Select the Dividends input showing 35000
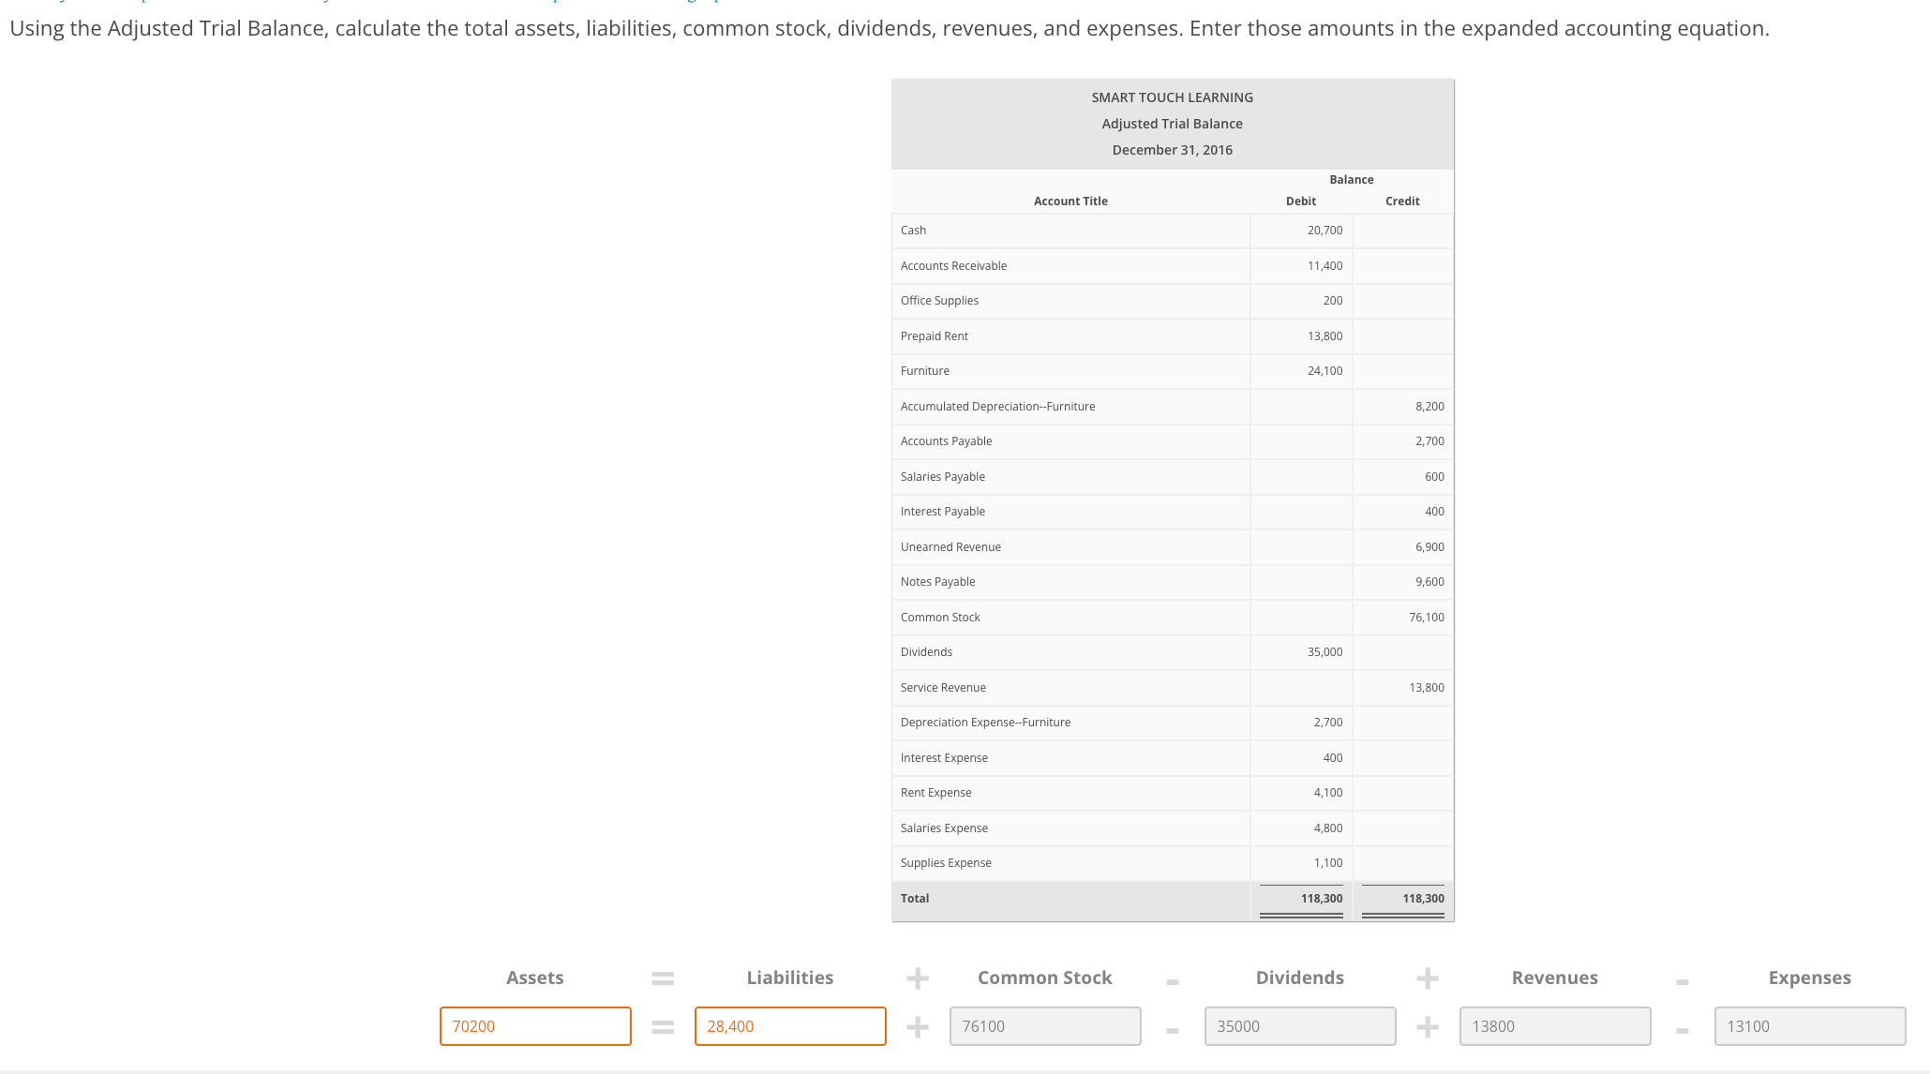 (1299, 1025)
